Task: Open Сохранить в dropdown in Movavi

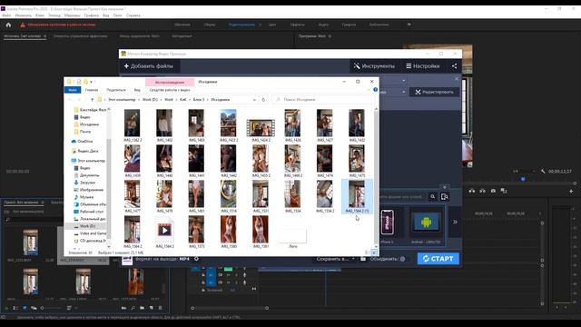Action: [335, 259]
